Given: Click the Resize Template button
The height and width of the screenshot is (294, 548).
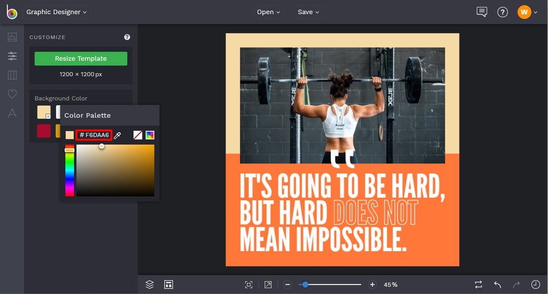Looking at the screenshot, I should pos(81,58).
